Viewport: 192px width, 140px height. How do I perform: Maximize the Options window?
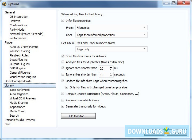(174, 3)
